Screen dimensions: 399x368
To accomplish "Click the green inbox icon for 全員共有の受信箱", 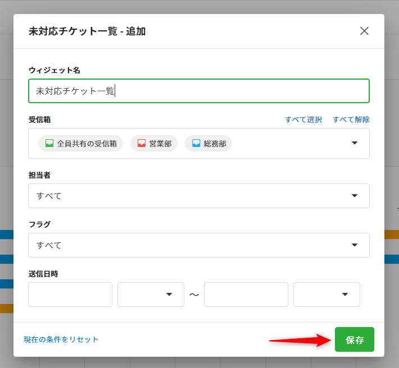I will pyautogui.click(x=49, y=144).
